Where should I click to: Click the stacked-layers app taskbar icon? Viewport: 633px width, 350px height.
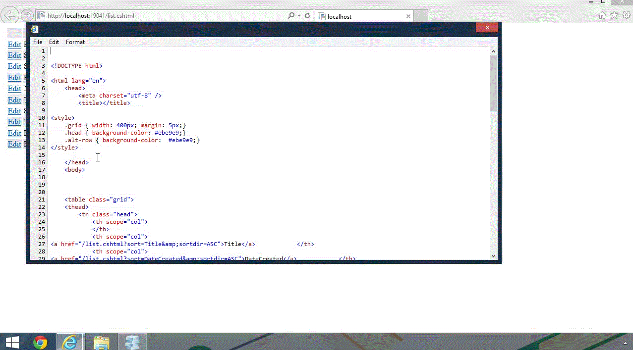[x=132, y=342]
